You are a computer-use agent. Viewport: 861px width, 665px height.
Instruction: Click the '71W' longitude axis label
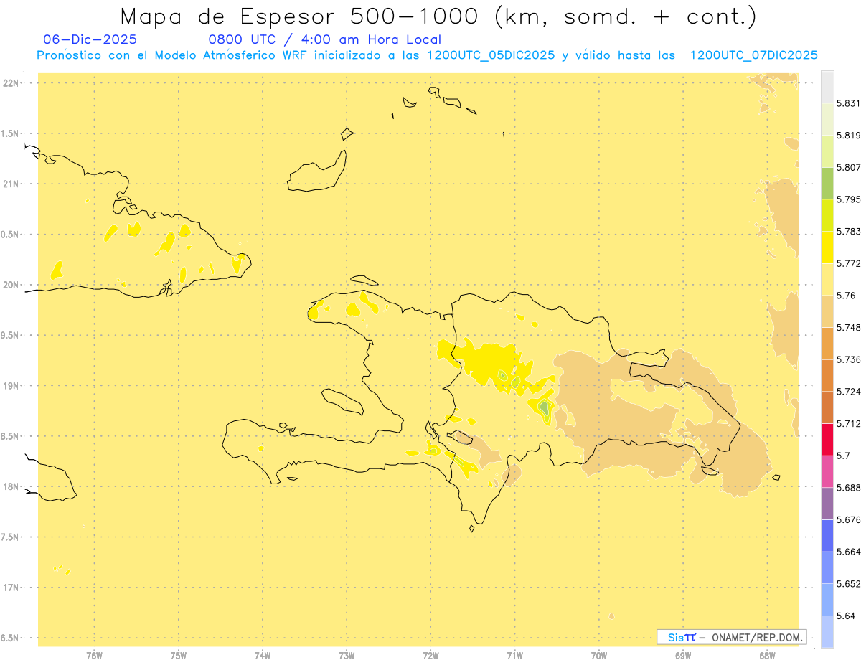[515, 655]
